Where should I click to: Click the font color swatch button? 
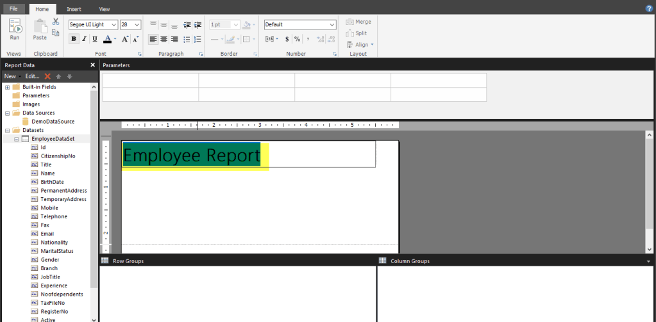point(108,39)
